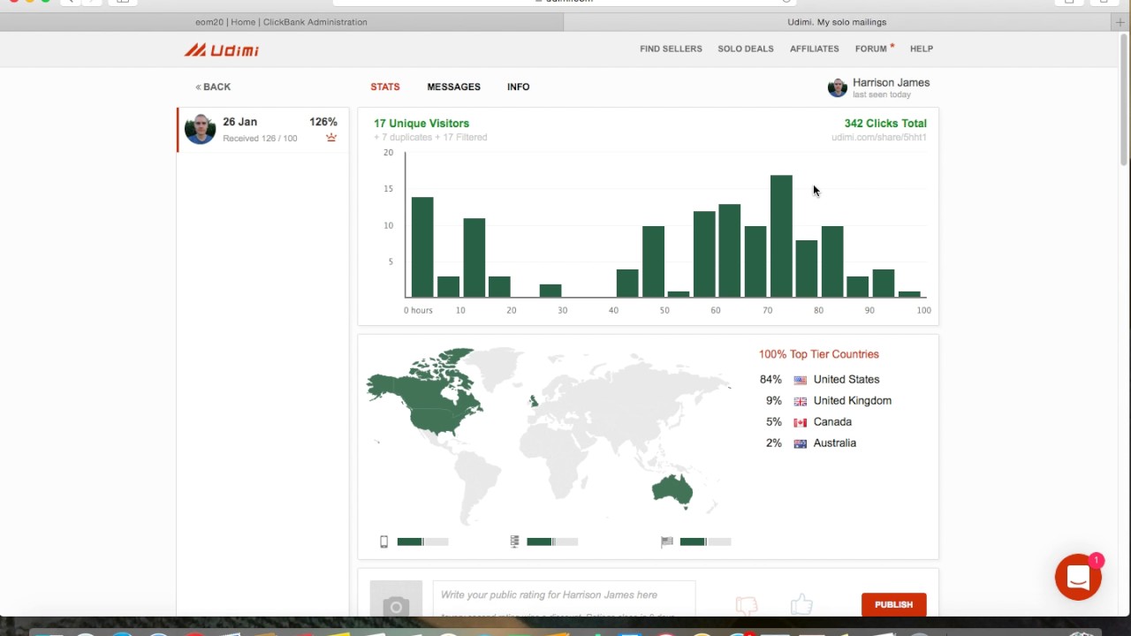
Task: Click '342 Clicks Total' text
Action: tap(885, 123)
